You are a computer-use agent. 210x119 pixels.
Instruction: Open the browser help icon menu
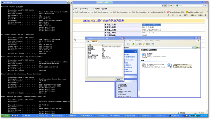point(206,15)
